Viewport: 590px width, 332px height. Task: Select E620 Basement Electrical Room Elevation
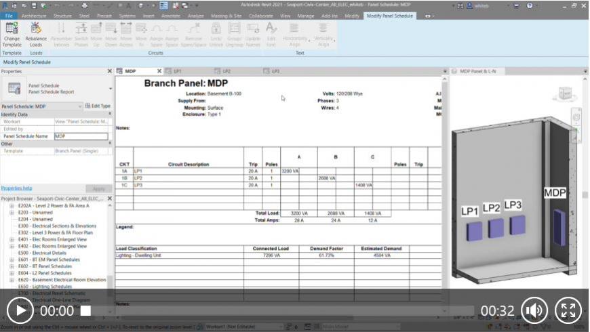coord(62,280)
